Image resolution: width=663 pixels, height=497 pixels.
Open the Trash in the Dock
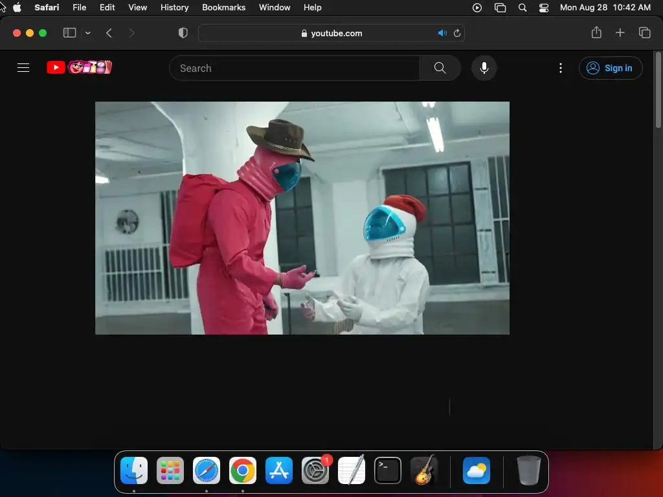(528, 470)
